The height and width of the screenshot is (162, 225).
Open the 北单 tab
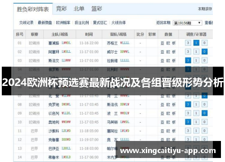click(79, 9)
